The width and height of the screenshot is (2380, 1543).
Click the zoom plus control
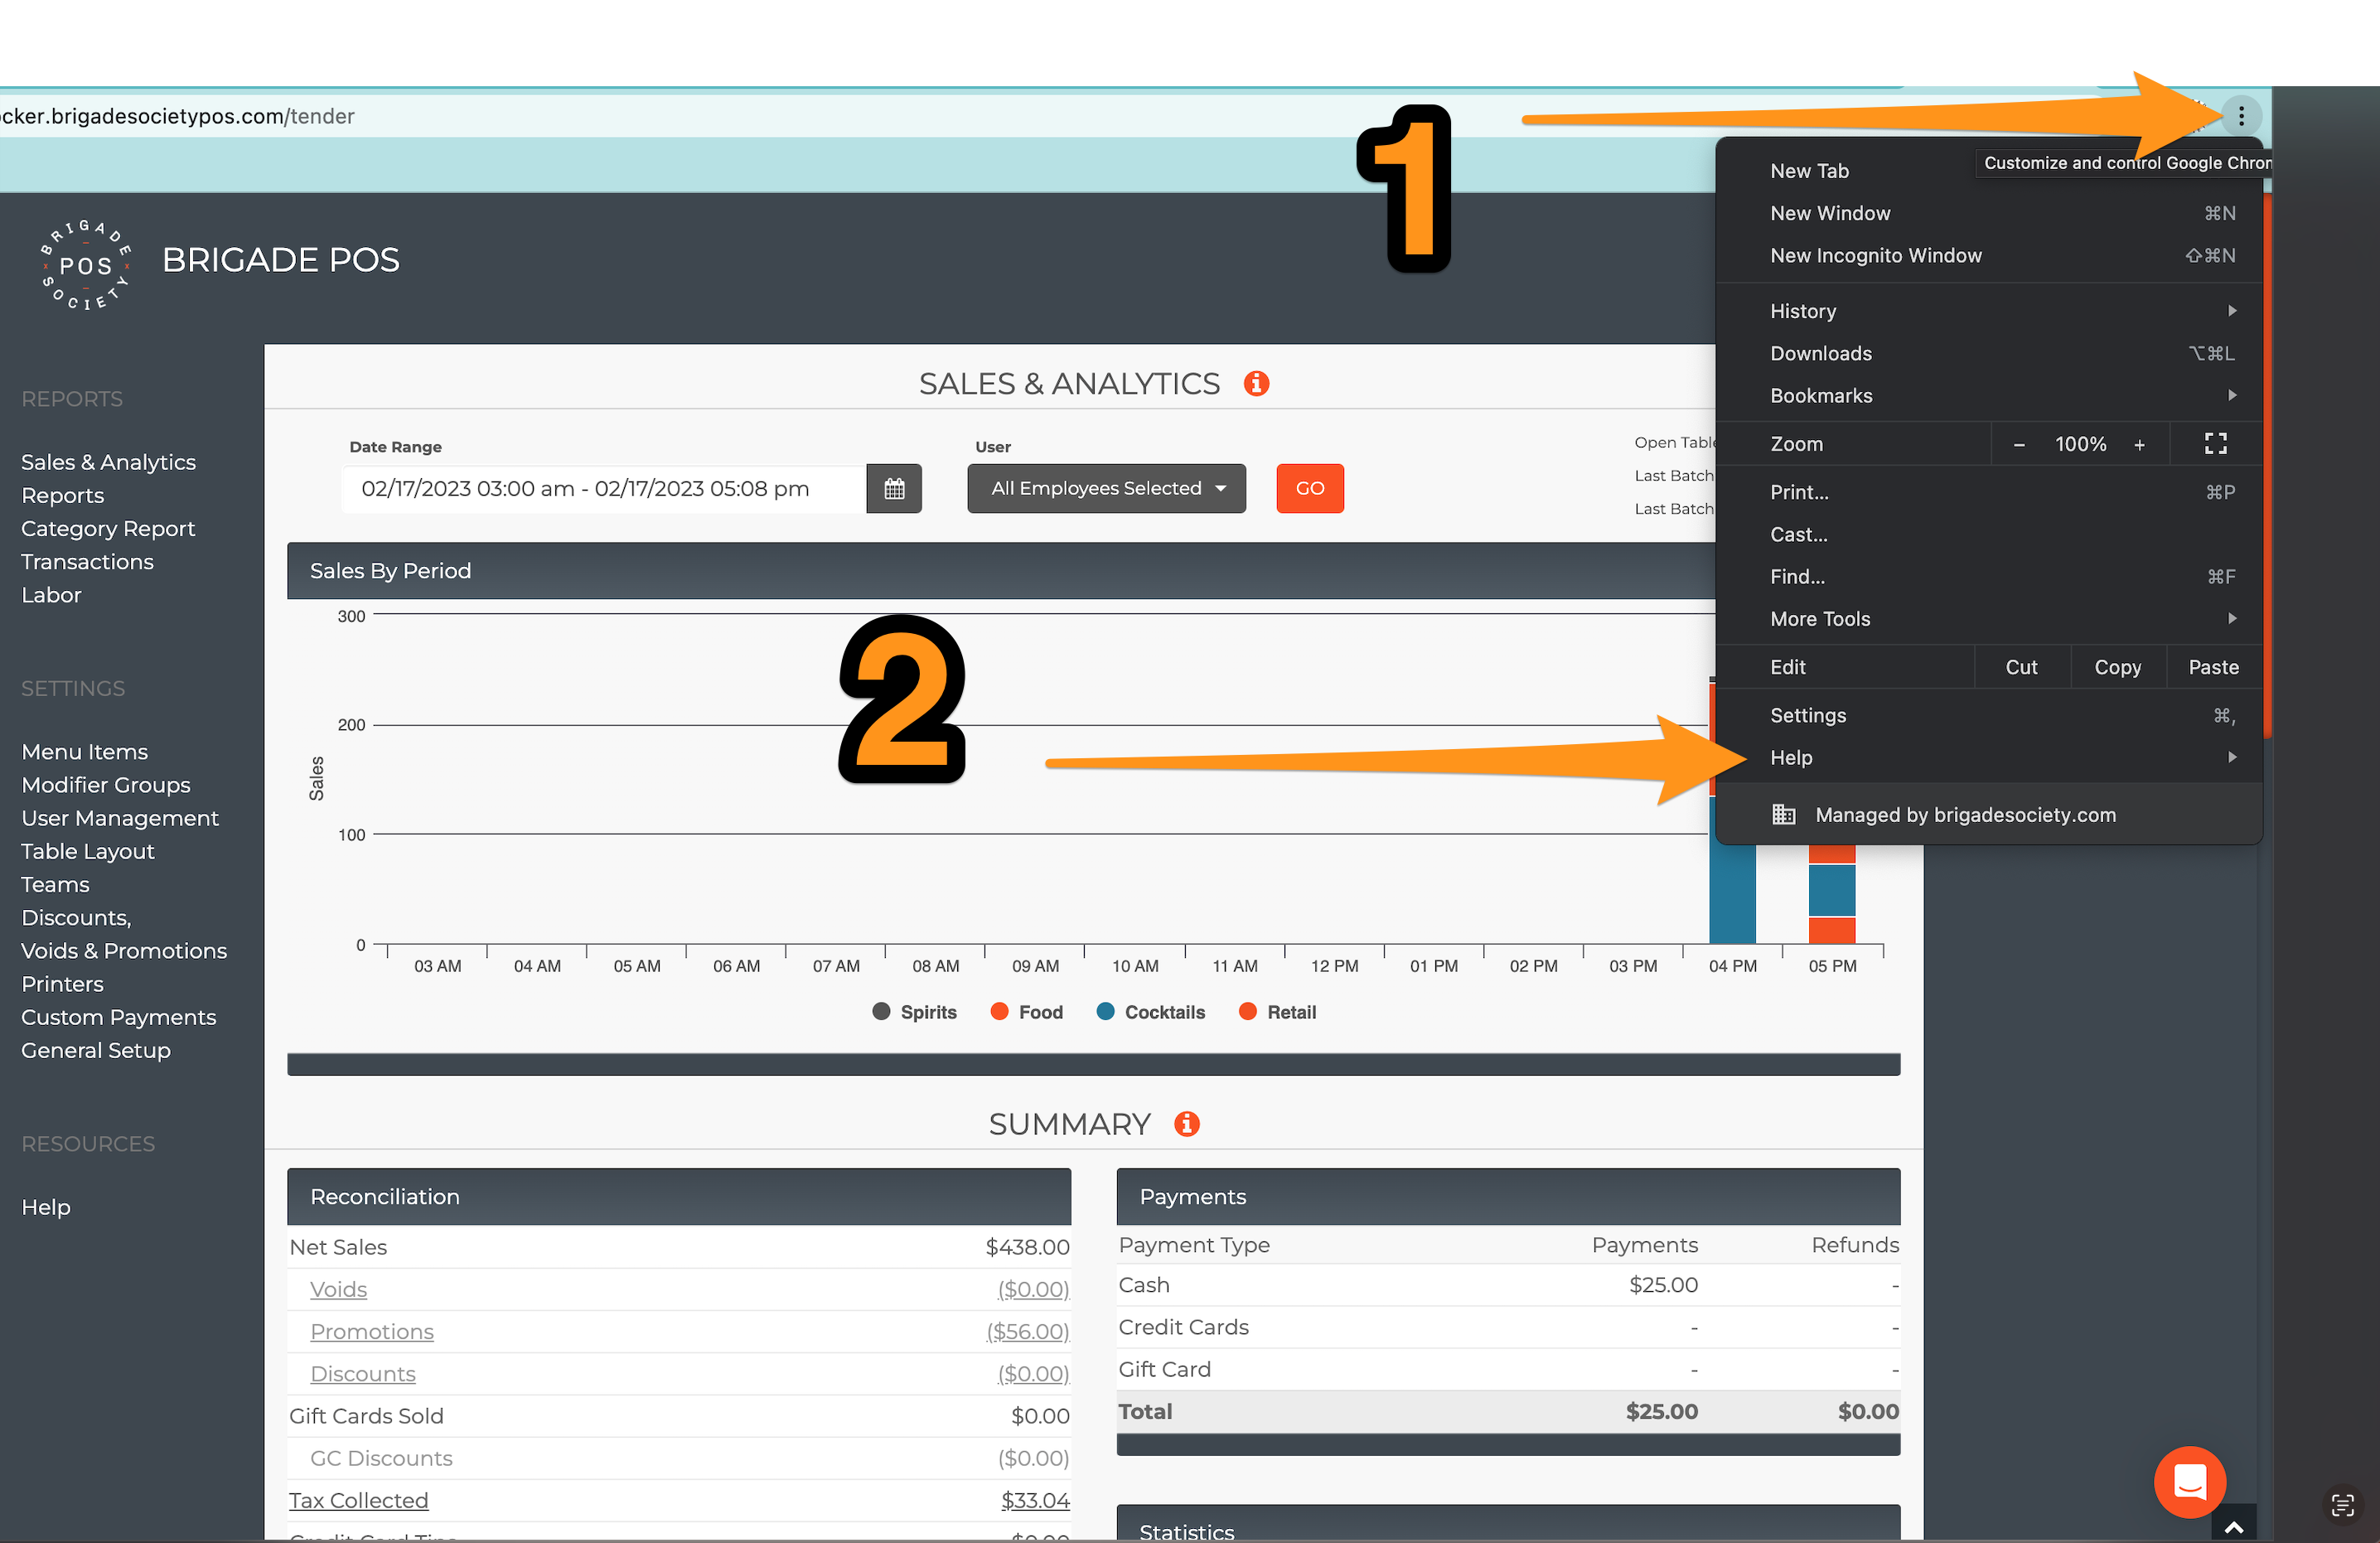click(2139, 445)
